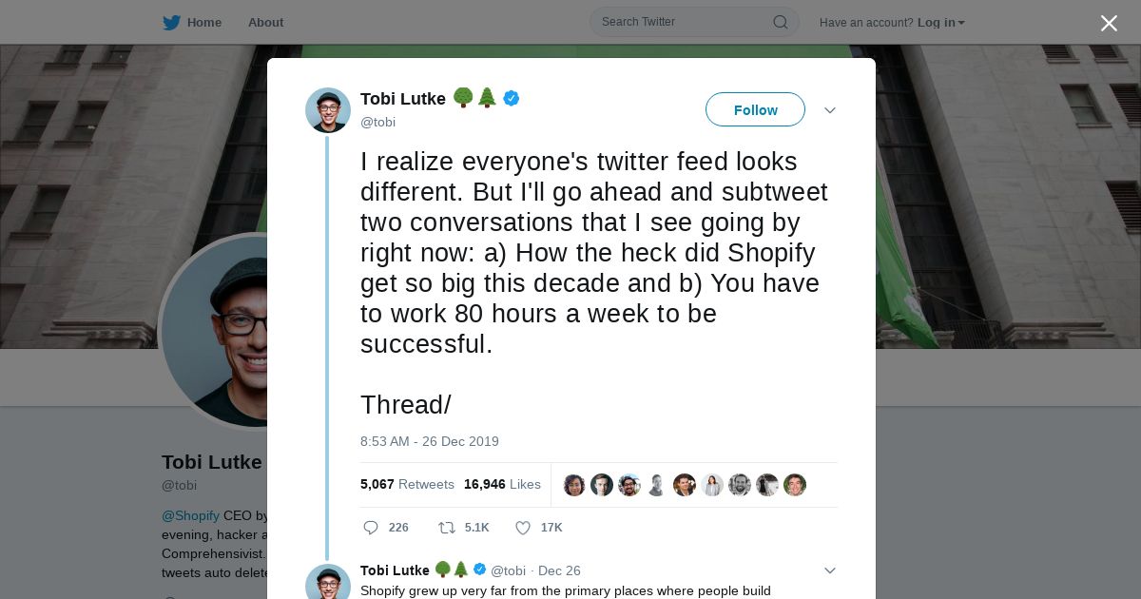This screenshot has height=599, width=1141.
Task: Go to the Home tab
Action: point(203,23)
